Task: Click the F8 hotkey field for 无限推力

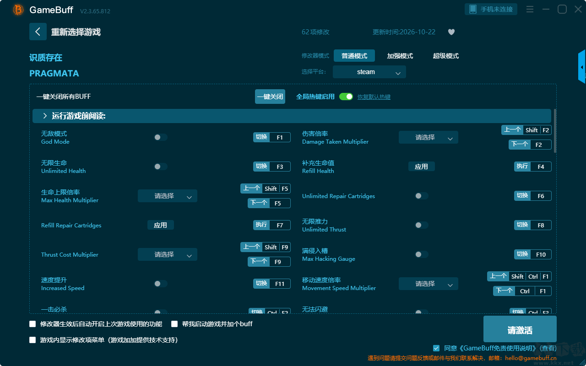Action: coord(541,225)
